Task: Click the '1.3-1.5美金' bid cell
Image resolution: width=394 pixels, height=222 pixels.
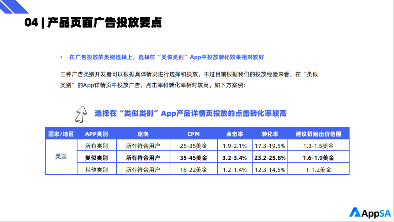Action: pyautogui.click(x=318, y=146)
